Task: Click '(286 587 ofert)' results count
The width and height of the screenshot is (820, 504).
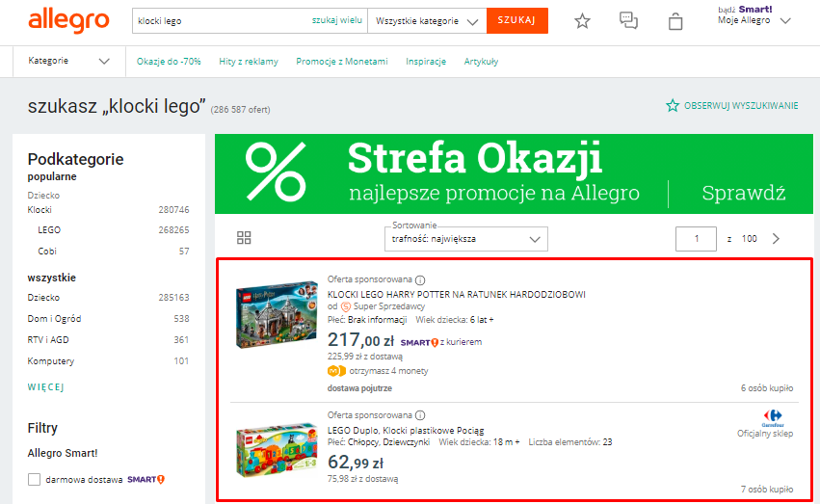Action: 241,110
